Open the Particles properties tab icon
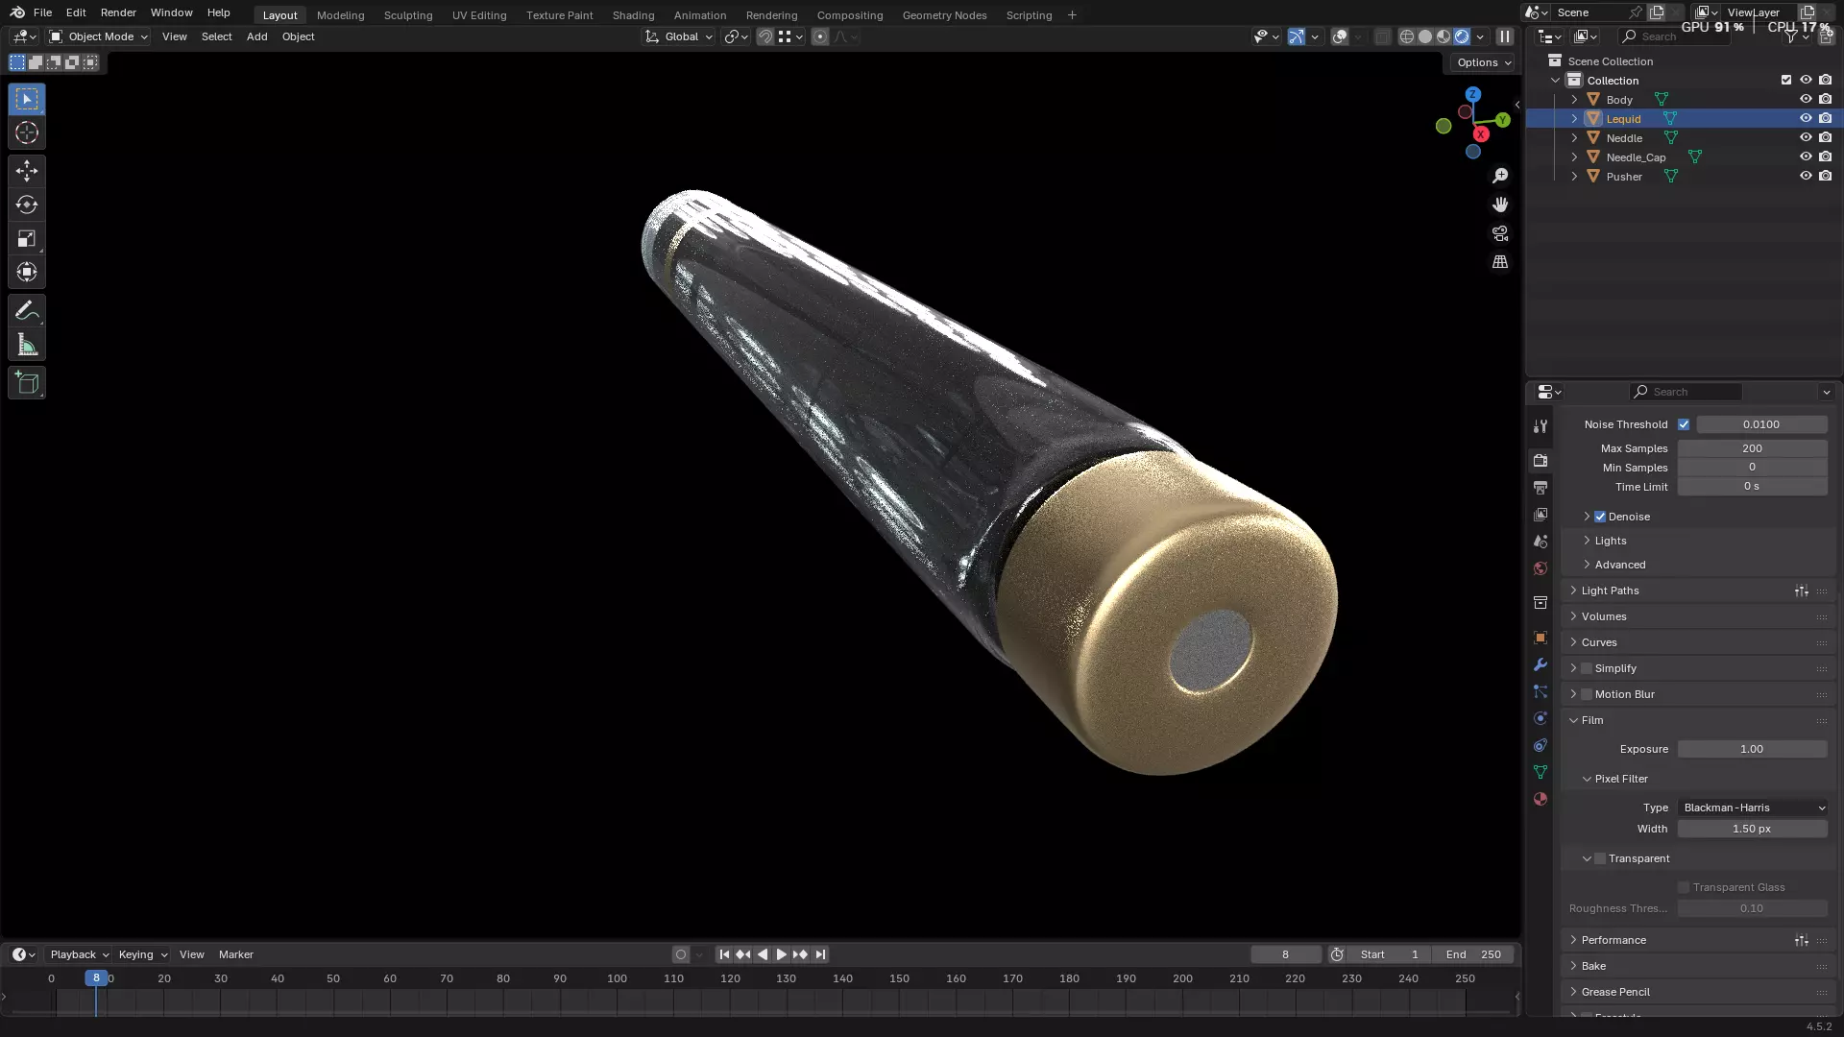This screenshot has height=1037, width=1844. 1541,691
